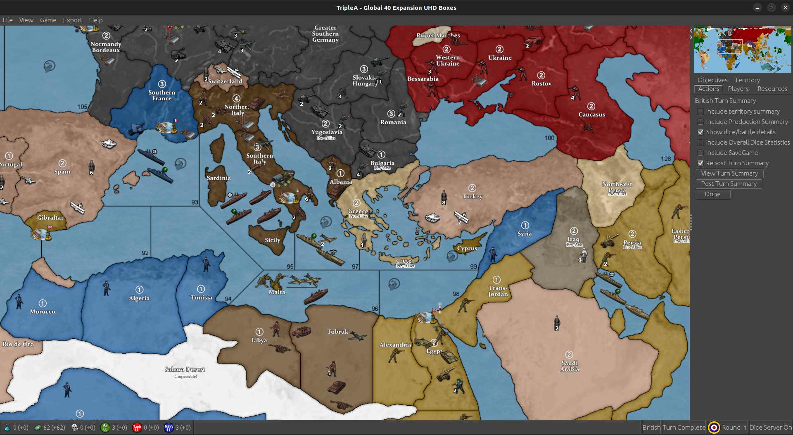
Task: Select the infantry unit in Saudi Arabia
Action: tap(557, 322)
